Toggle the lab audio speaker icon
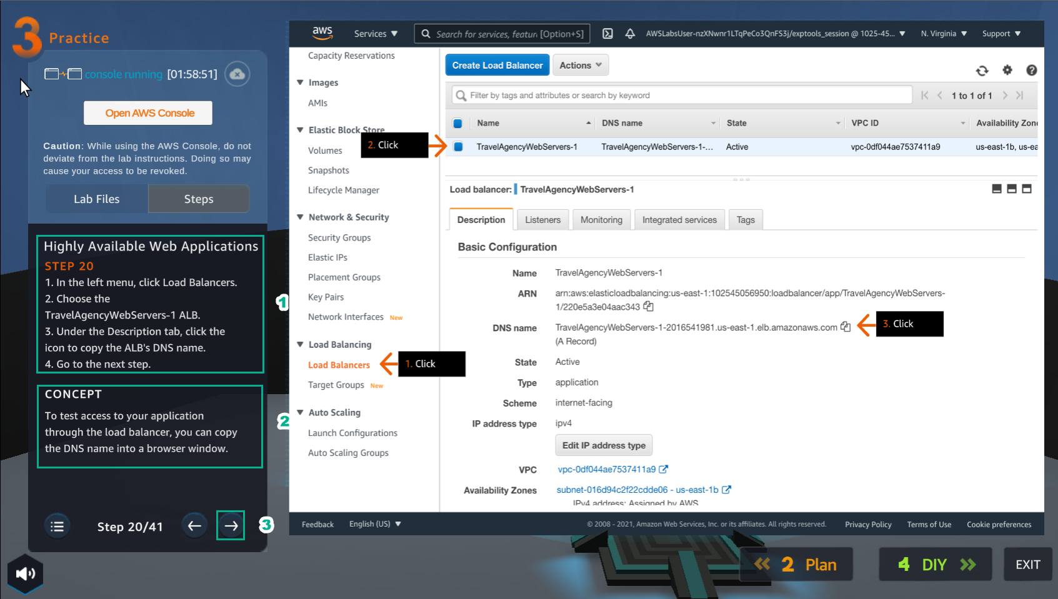Screen dimensions: 1058x599 tap(26, 573)
